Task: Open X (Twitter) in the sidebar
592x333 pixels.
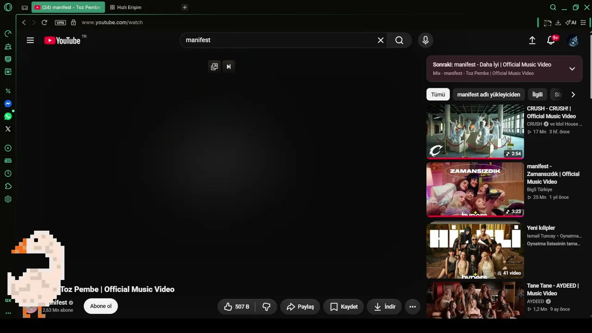Action: 8,129
